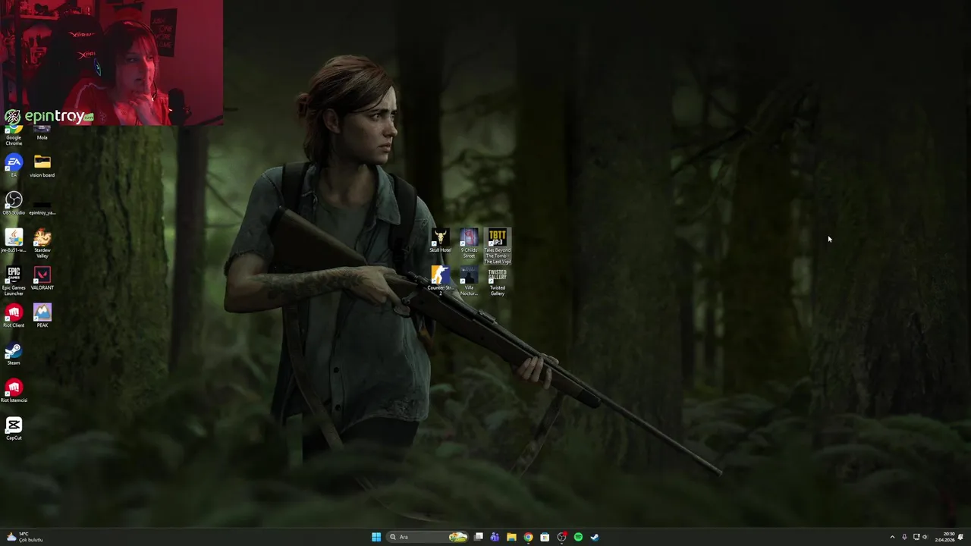This screenshot has width=971, height=546.
Task: Select the Counter-Strike 2 desktop shortcut
Action: tap(440, 281)
